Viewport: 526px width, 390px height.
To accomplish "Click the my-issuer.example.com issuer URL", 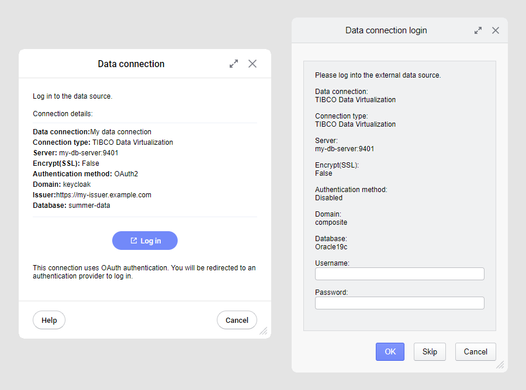I will [x=104, y=195].
